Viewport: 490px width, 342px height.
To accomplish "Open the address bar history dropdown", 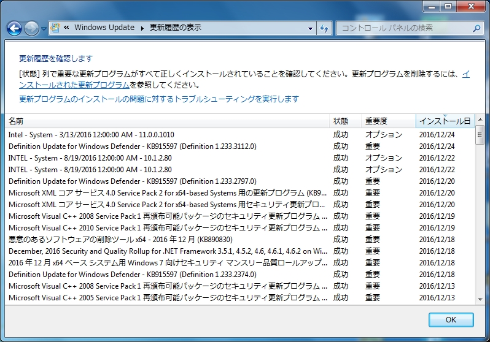I will coord(310,28).
